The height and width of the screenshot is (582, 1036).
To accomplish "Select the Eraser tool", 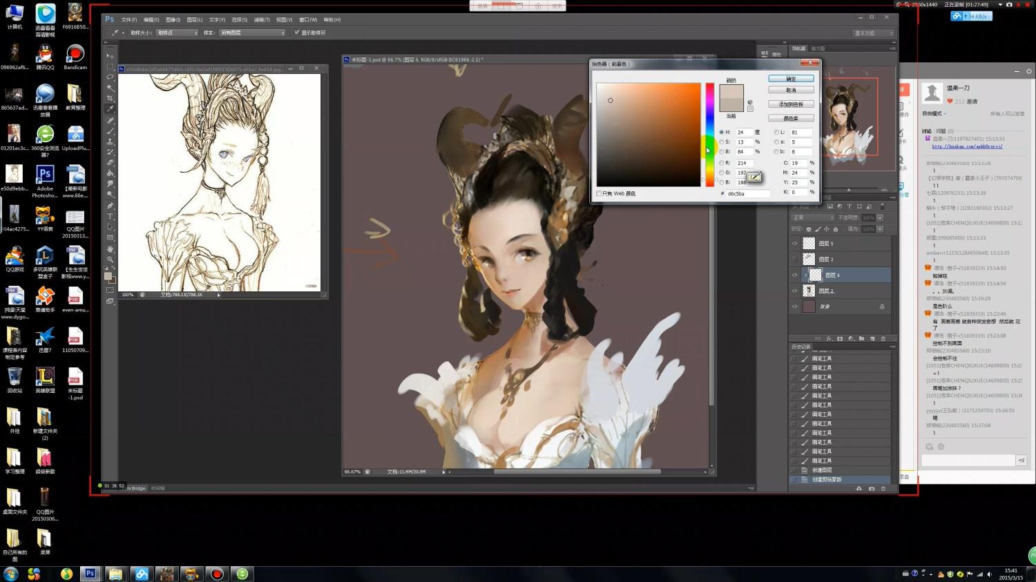I will click(110, 162).
